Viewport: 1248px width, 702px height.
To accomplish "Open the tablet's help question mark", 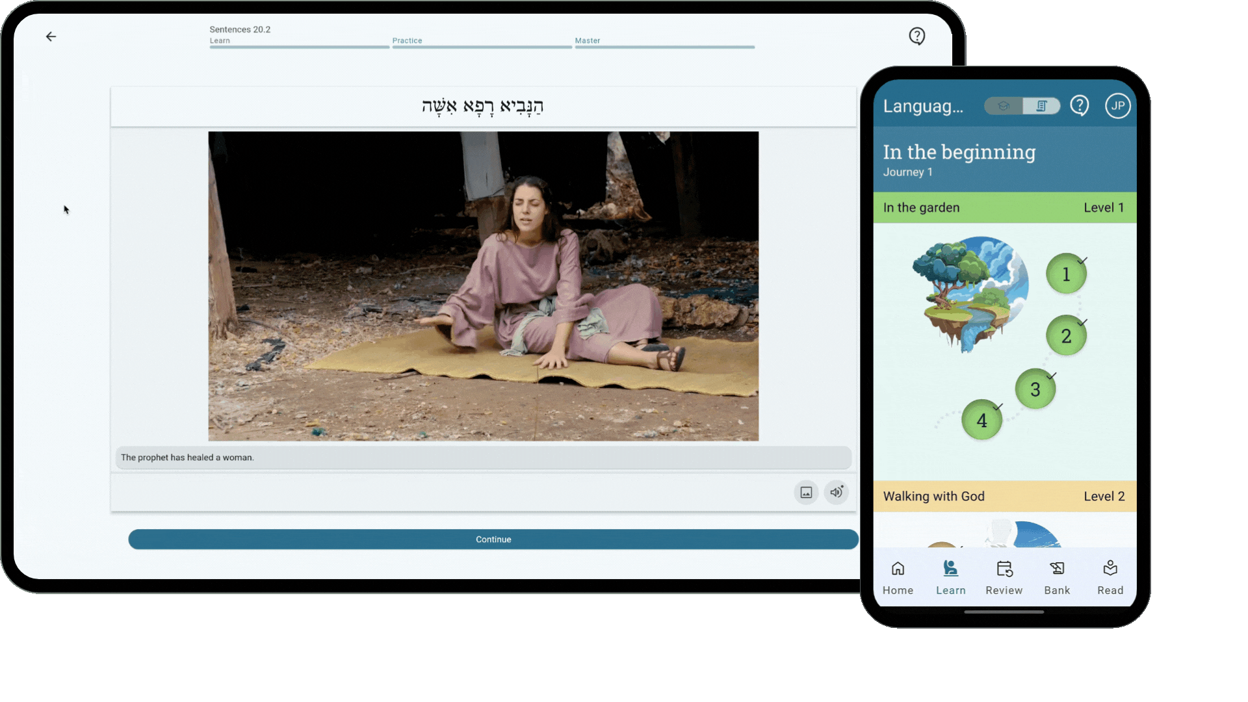I will tap(916, 36).
